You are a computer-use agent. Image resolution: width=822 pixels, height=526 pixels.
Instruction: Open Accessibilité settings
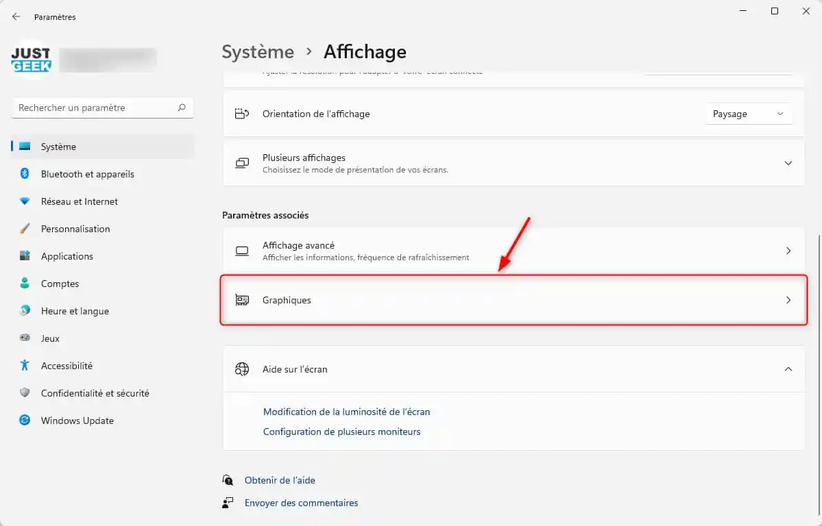pyautogui.click(x=103, y=366)
